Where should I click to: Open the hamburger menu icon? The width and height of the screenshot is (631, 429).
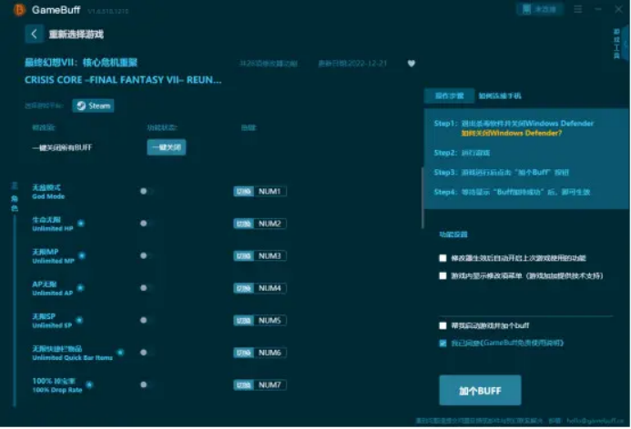[578, 9]
